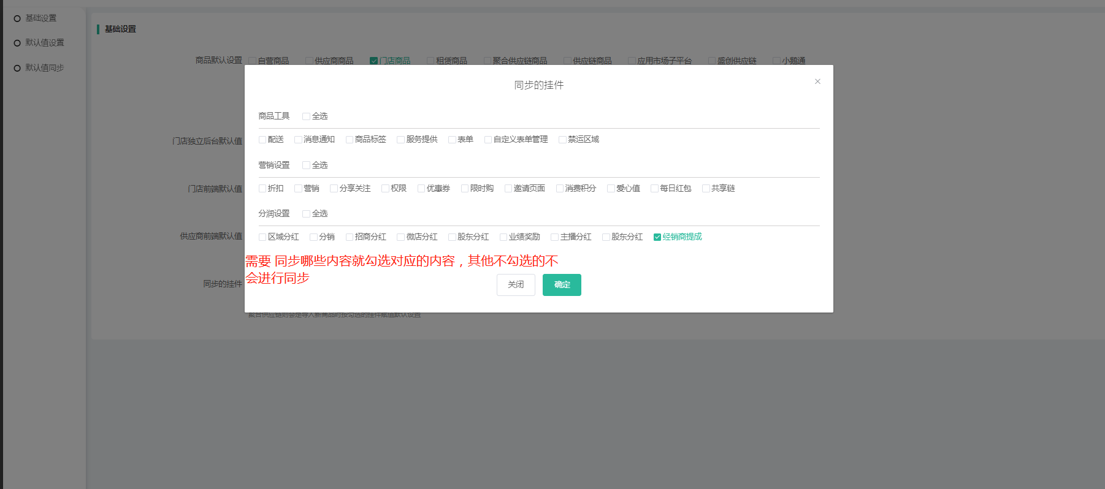Uncheck the 经销商提成 checkbox

657,237
